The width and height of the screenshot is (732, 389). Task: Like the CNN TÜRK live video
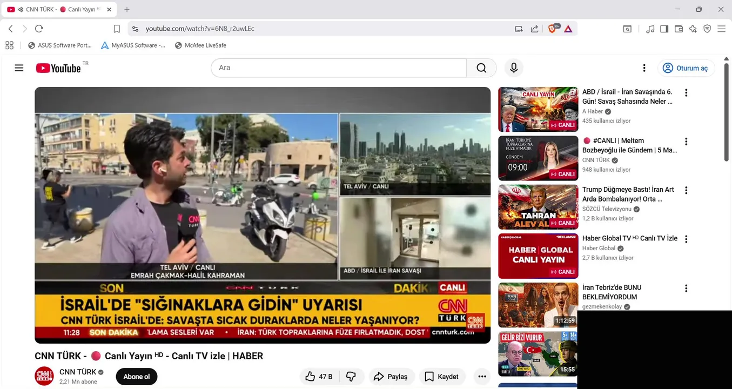click(319, 377)
